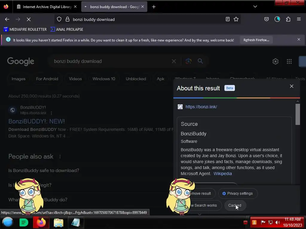306x229 pixels.
Task: Open the BonziBUDDY!: NEW! result
Action: click(36, 121)
